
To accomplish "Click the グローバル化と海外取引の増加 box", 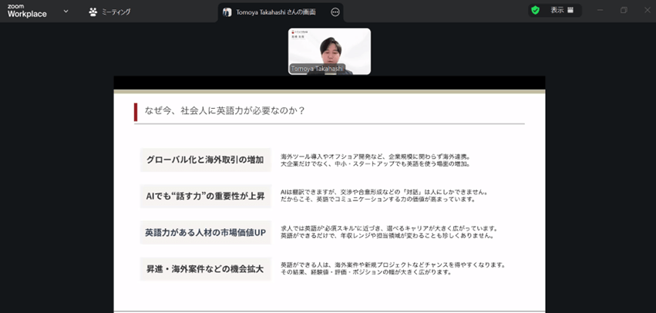I will [205, 160].
